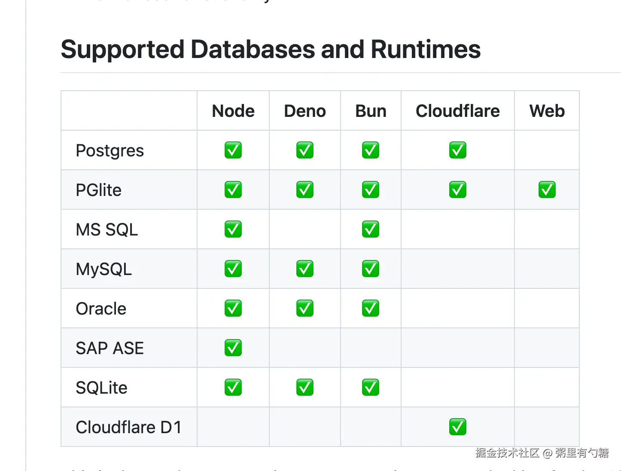Click the MySQL row label

point(104,270)
